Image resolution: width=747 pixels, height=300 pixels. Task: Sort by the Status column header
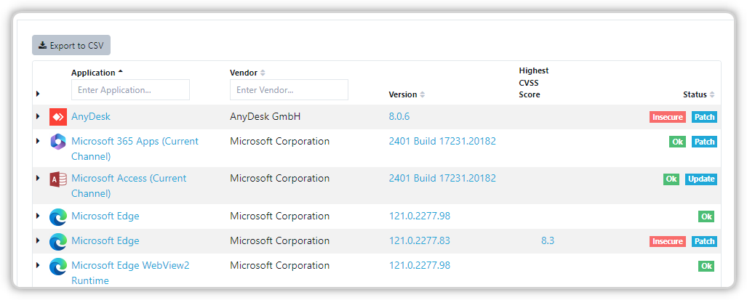699,94
